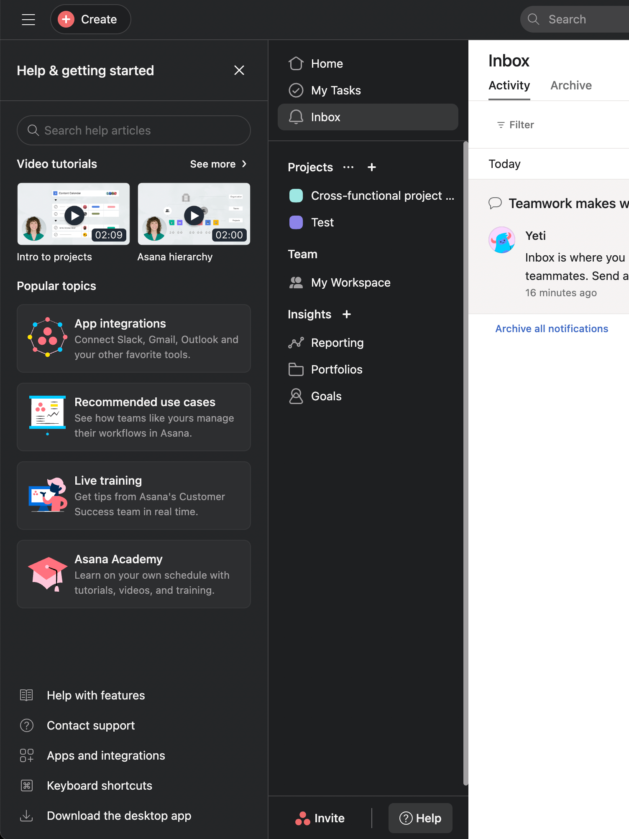This screenshot has width=629, height=839.
Task: Click the plus icon next to Projects
Action: tap(371, 167)
